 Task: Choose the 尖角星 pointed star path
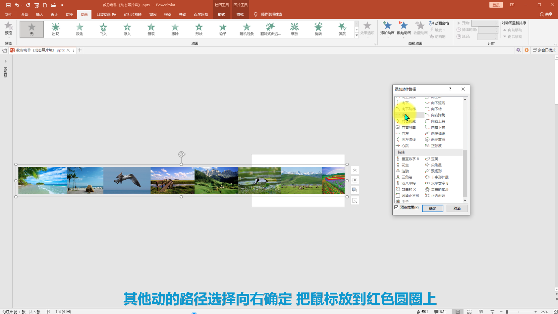click(x=436, y=165)
